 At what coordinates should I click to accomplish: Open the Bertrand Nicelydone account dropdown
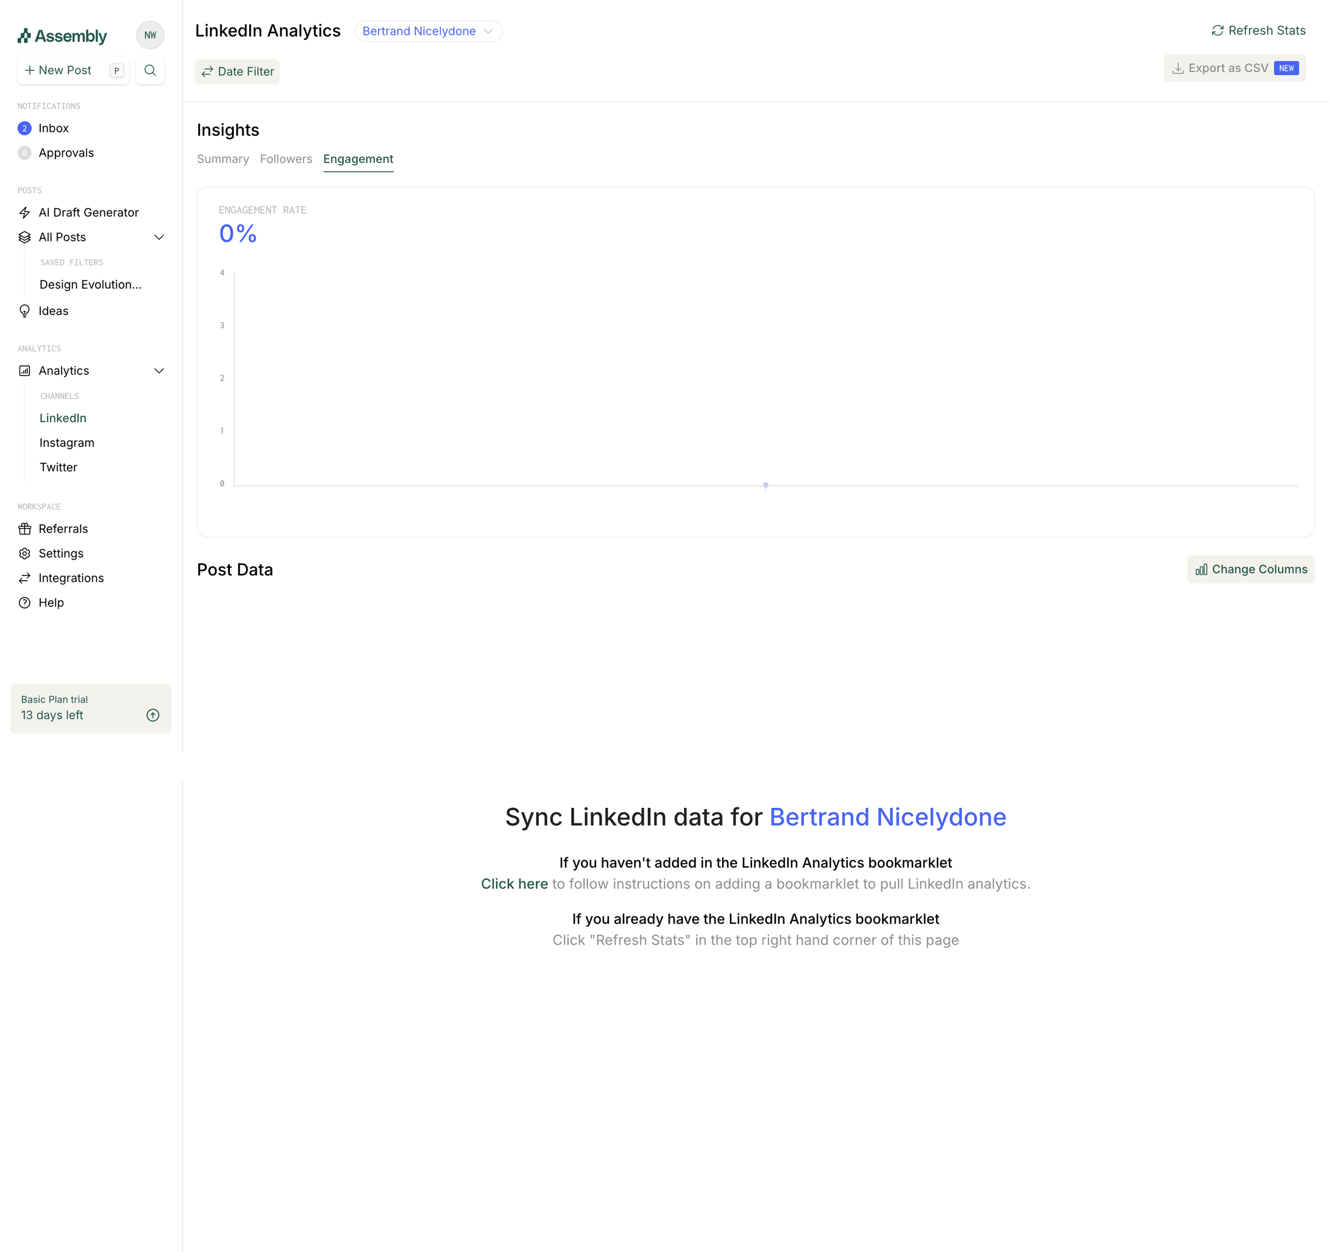click(429, 32)
